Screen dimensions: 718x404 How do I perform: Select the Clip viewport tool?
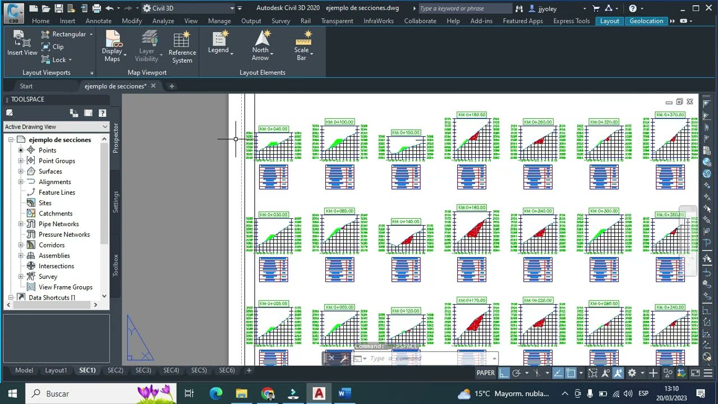point(52,47)
